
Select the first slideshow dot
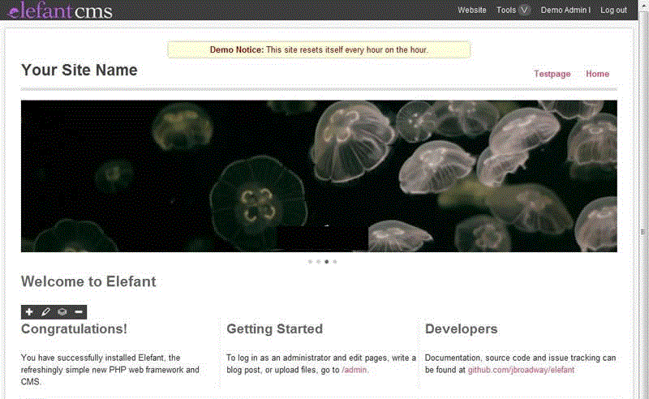[x=310, y=262]
